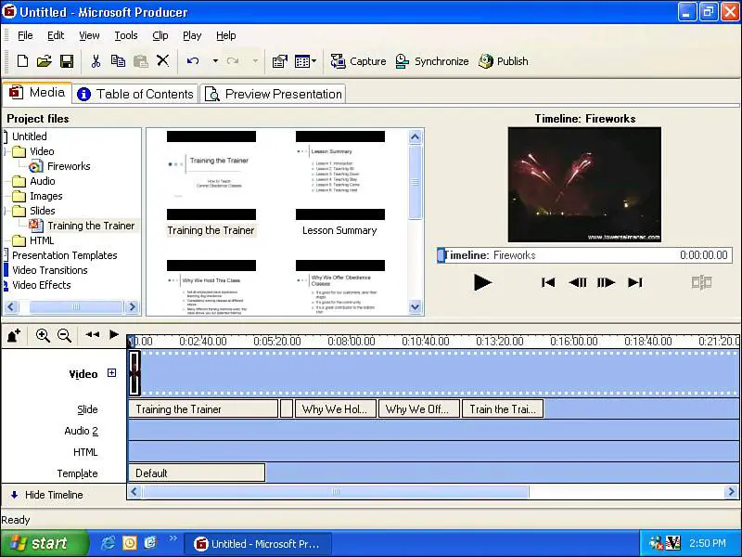Open a project with the folder icon
742x557 pixels.
(x=44, y=61)
